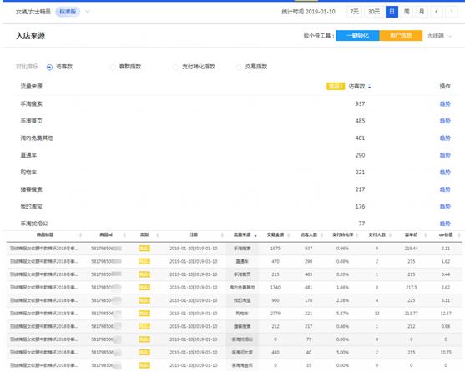Screen dimensions: 465x372
Task: Click the 流量来源 header in upper table
Action: click(x=32, y=86)
